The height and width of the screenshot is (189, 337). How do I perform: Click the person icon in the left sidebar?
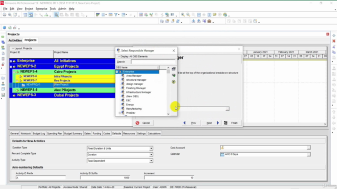tap(3, 83)
